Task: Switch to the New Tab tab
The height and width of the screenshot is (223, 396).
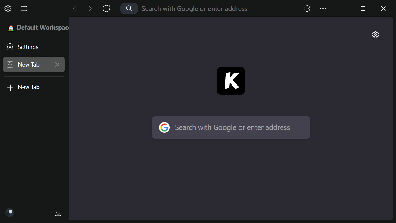Action: [28, 64]
